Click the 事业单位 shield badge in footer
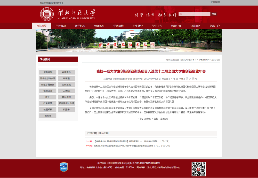The image size is (258, 178). coord(64,167)
